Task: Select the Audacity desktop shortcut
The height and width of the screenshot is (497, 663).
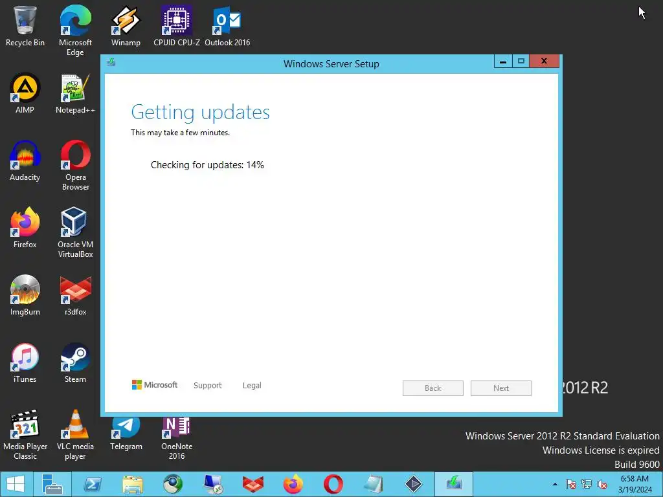Action: click(25, 161)
